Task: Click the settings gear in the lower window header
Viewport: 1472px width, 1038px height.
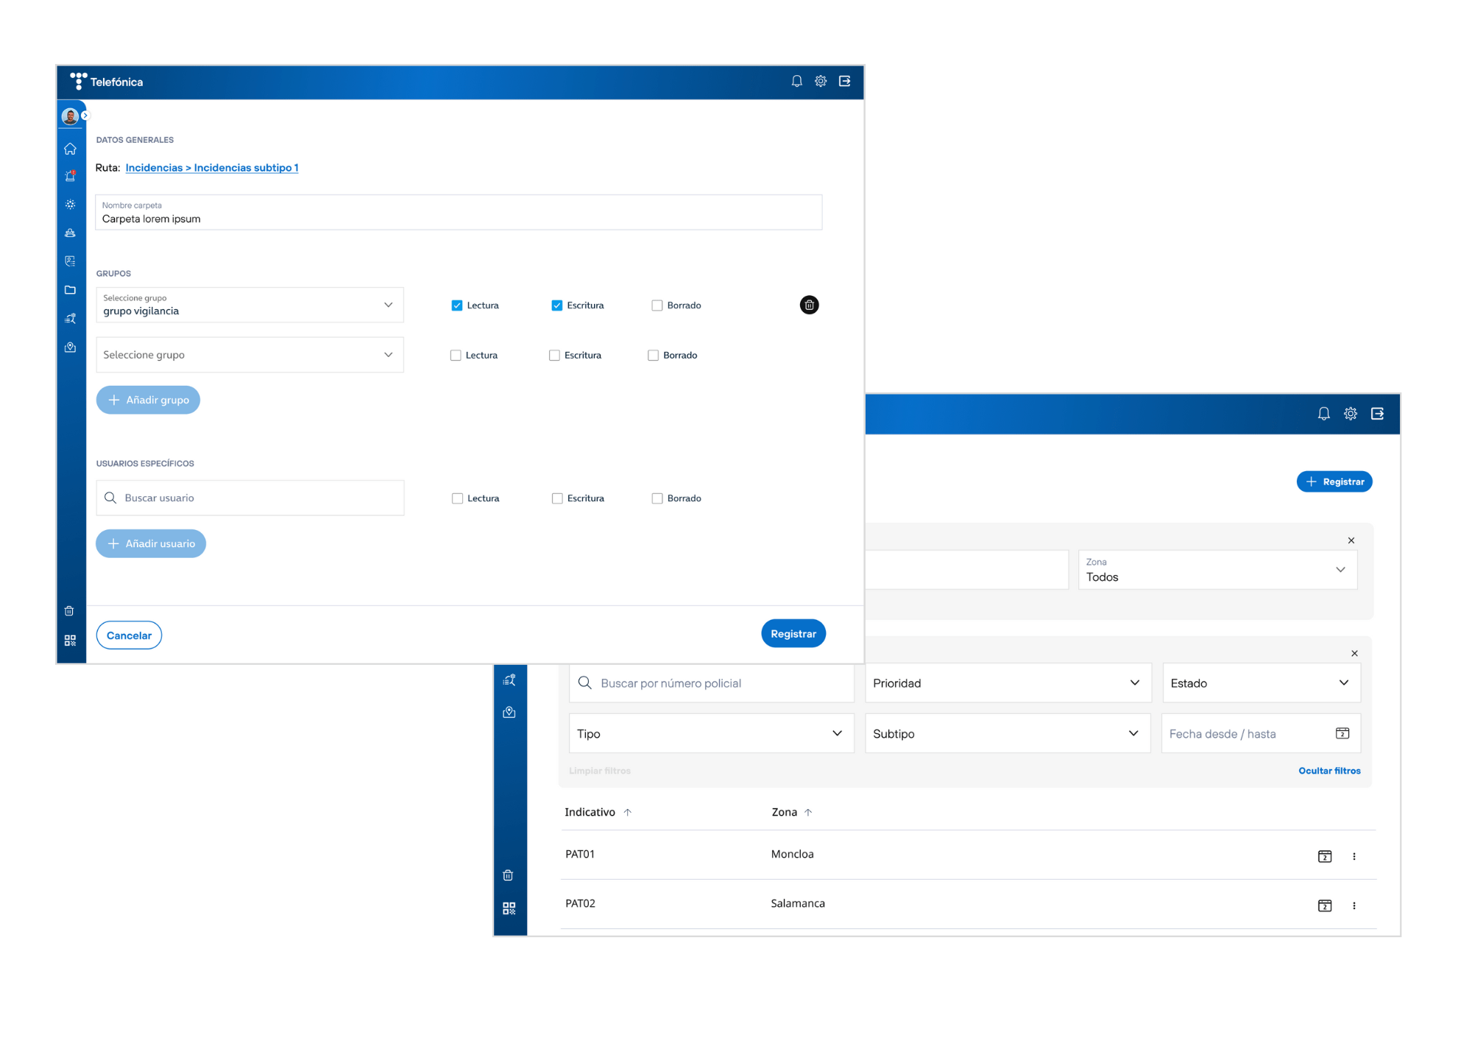Action: pos(1350,414)
